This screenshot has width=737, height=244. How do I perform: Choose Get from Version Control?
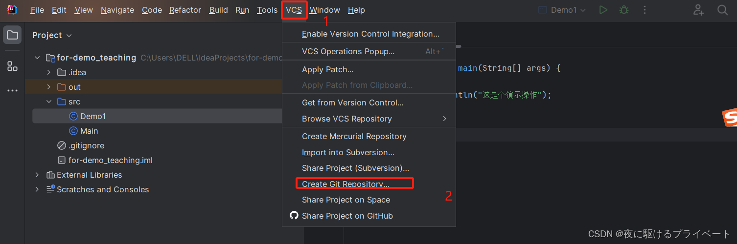point(369,102)
